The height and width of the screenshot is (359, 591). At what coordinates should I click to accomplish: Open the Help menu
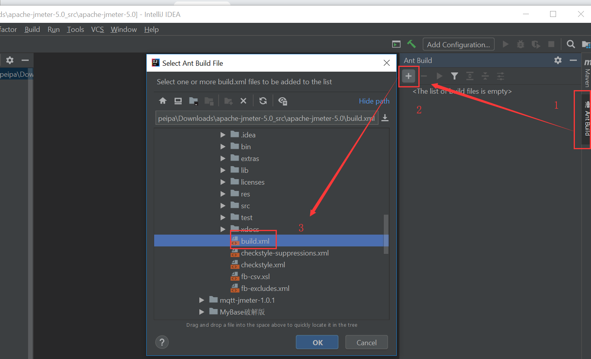(x=151, y=30)
